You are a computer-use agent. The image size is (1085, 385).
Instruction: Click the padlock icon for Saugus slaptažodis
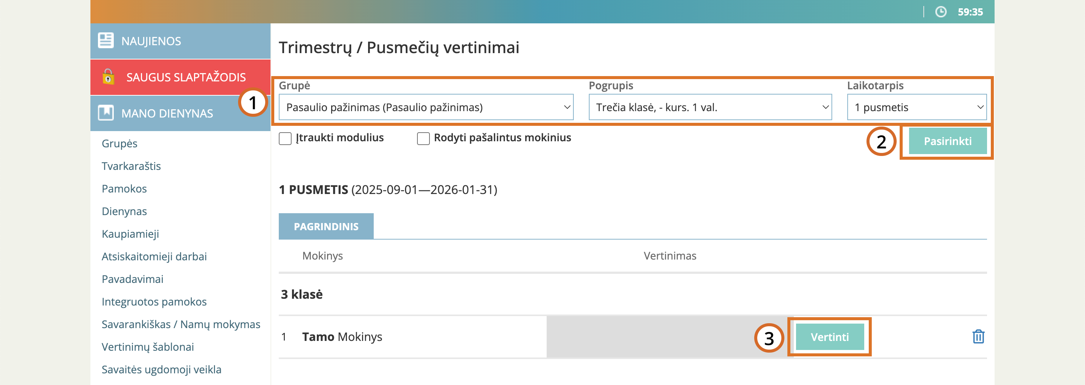108,77
